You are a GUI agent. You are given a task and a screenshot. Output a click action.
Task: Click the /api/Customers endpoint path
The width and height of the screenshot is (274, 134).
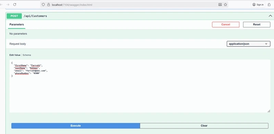[x=35, y=16]
